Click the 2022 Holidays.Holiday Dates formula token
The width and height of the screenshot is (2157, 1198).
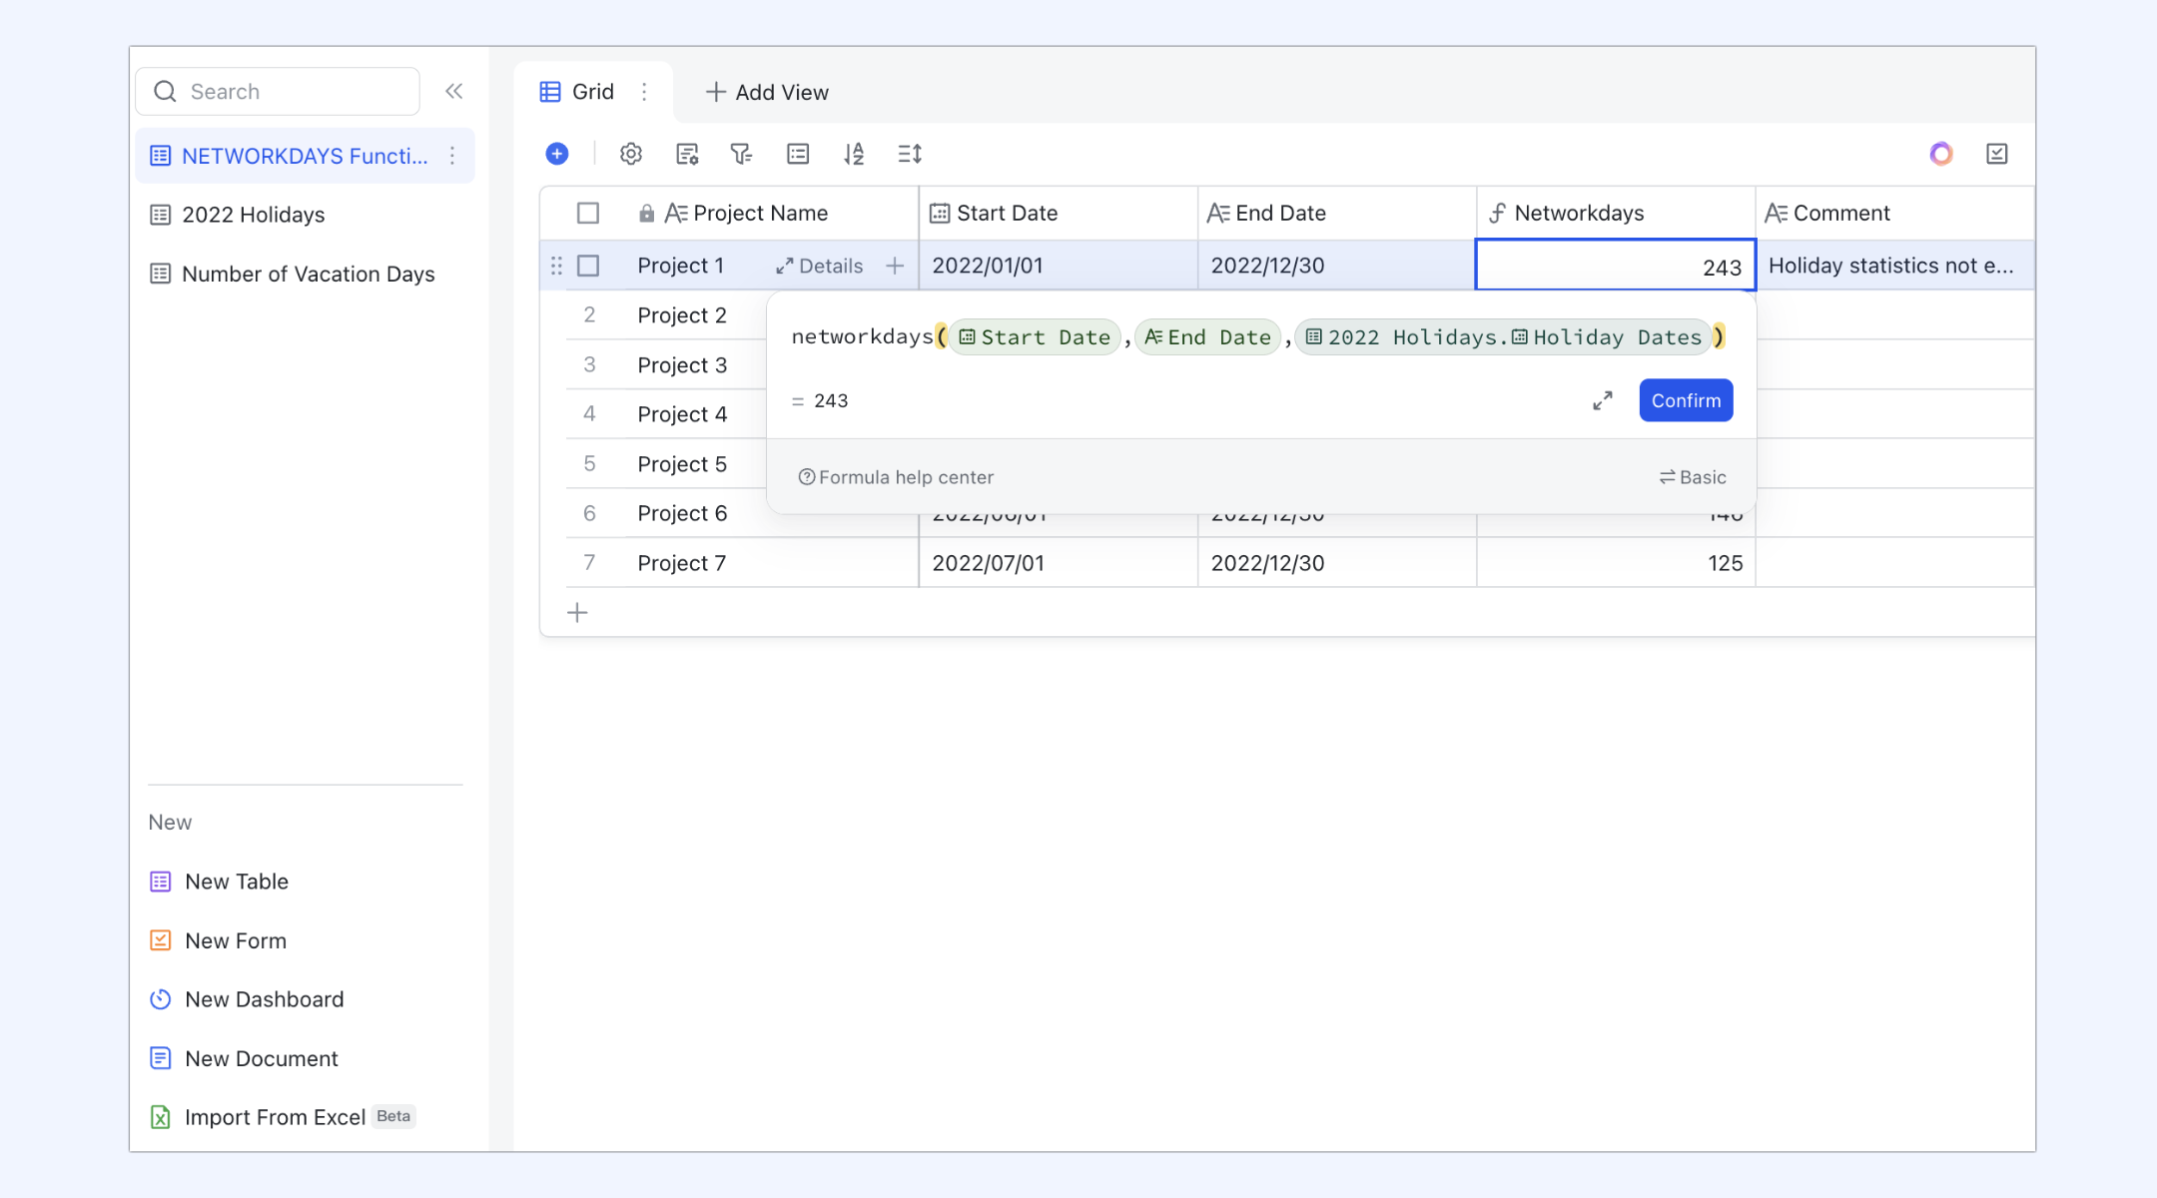[1503, 337]
